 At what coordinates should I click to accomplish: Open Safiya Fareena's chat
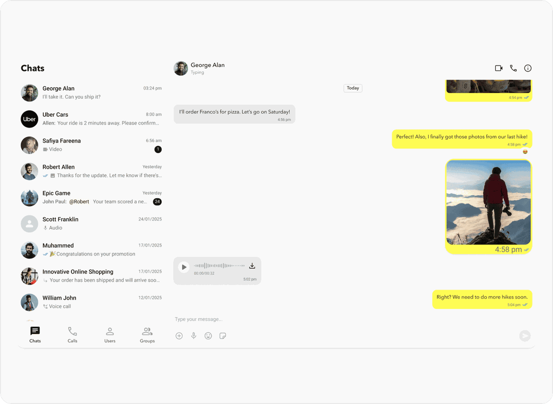click(x=91, y=145)
